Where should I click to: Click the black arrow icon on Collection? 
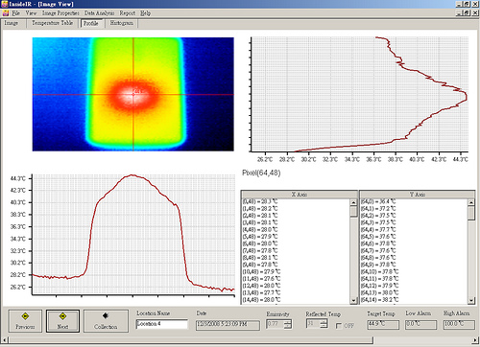click(x=106, y=315)
